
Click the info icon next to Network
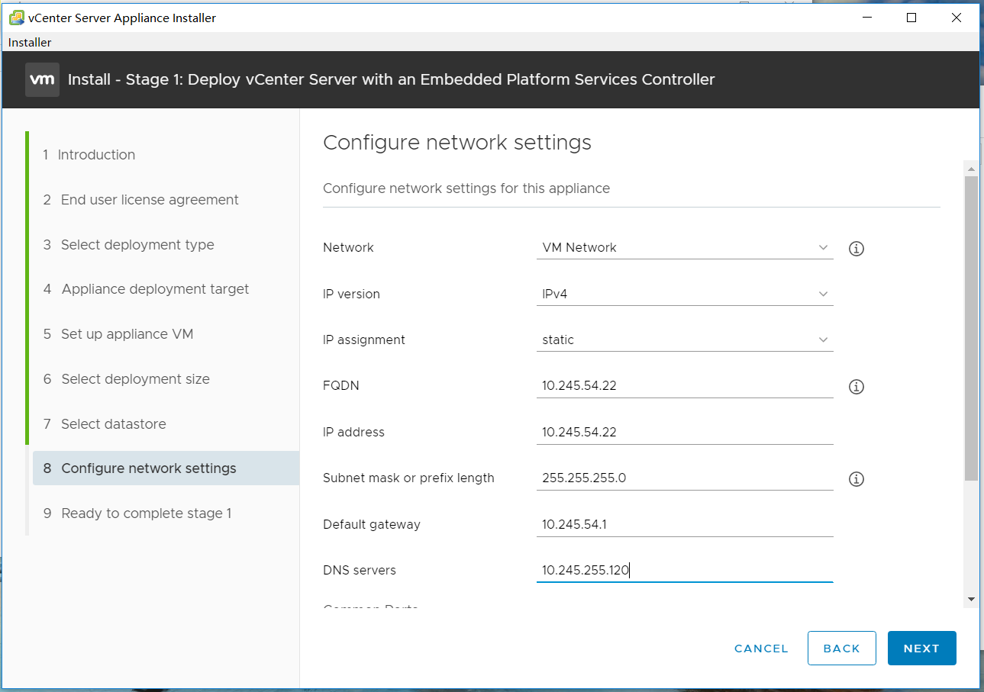(856, 249)
